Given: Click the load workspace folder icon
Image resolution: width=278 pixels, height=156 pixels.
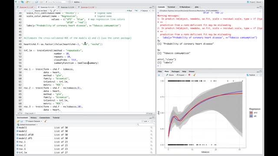Looking at the screenshot, I should tap(18, 121).
